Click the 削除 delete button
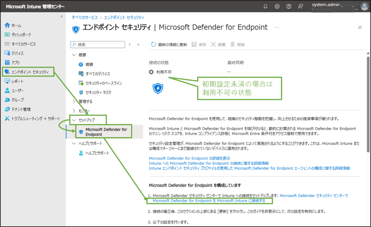This screenshot has width=371, height=227. click(237, 45)
